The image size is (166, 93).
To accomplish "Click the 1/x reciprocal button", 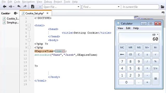I will click(156, 68).
